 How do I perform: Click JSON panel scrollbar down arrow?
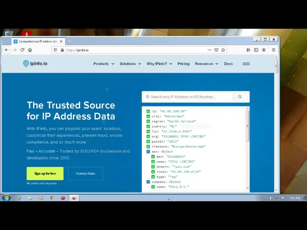coord(248,188)
